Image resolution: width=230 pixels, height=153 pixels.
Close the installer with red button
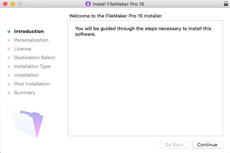[x=5, y=4]
